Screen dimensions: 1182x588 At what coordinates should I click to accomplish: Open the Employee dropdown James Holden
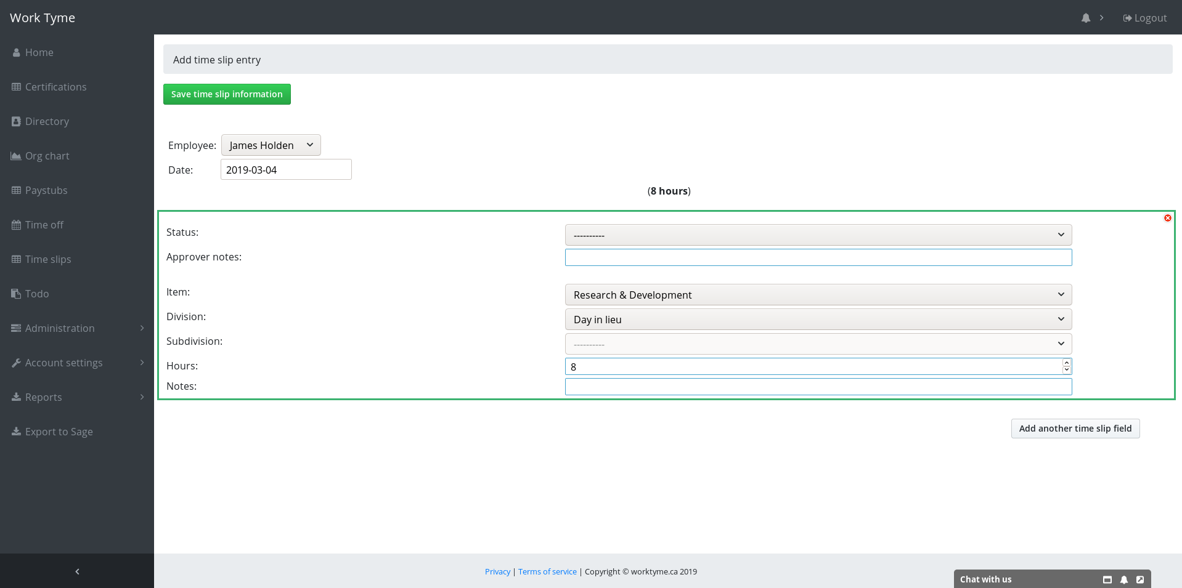(x=271, y=145)
